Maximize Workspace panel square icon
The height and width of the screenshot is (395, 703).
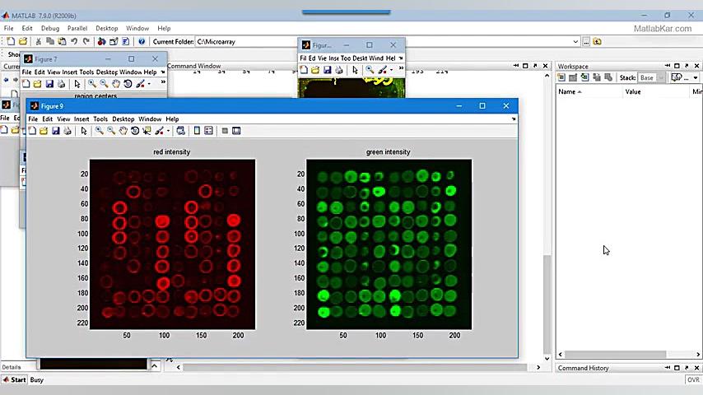pos(677,66)
